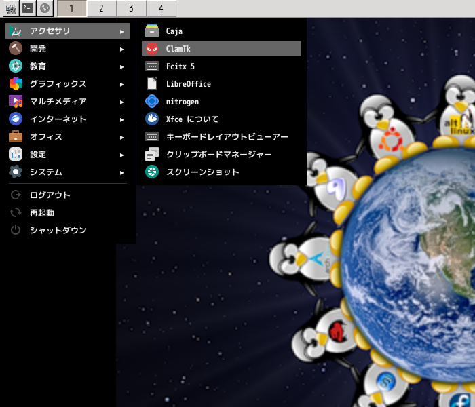Viewport: 475px width, 407px height.
Task: Open the システム menu category
Action: (68, 172)
